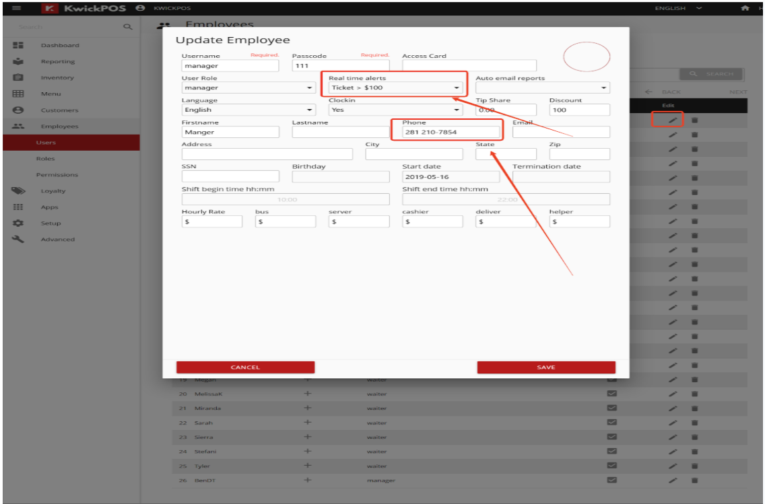Click the employee photo circle
765x504 pixels.
587,57
